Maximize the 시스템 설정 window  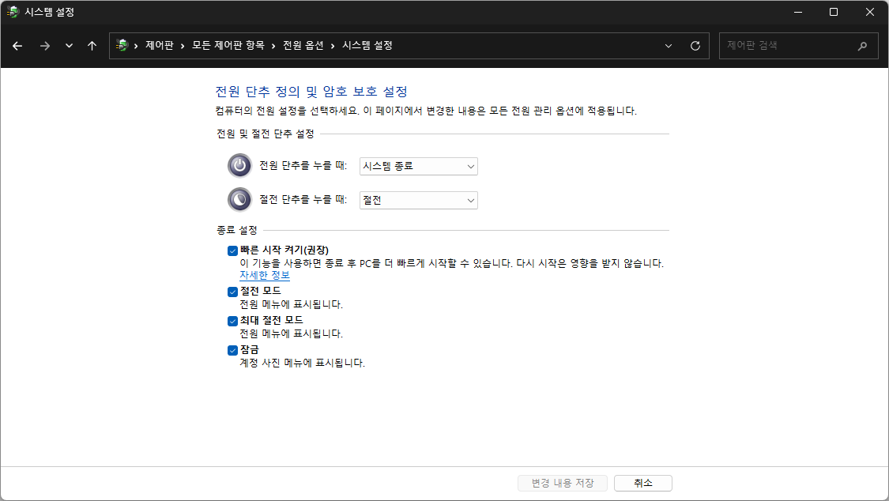coord(834,12)
